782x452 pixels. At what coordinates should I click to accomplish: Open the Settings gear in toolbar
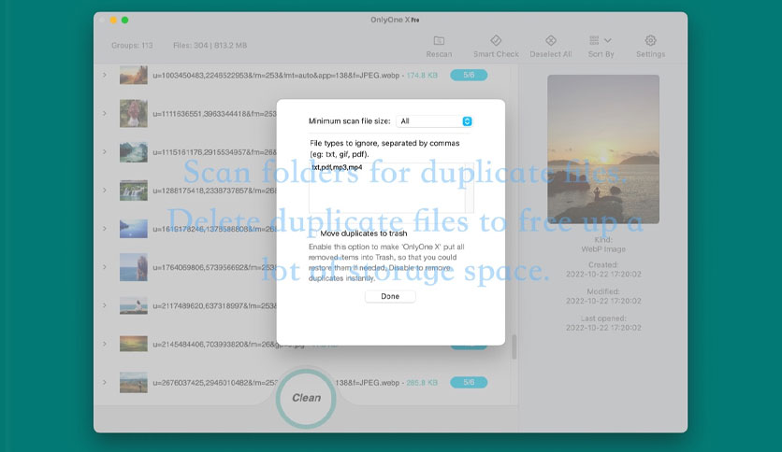click(650, 41)
